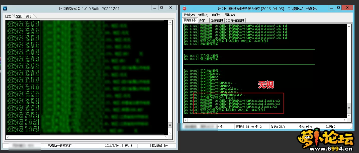This screenshot has height=153, width=359.
Task: Click the DX icon of the server window
Action: (185, 8)
